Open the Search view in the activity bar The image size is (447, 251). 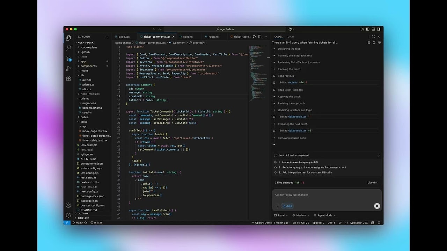[68, 48]
